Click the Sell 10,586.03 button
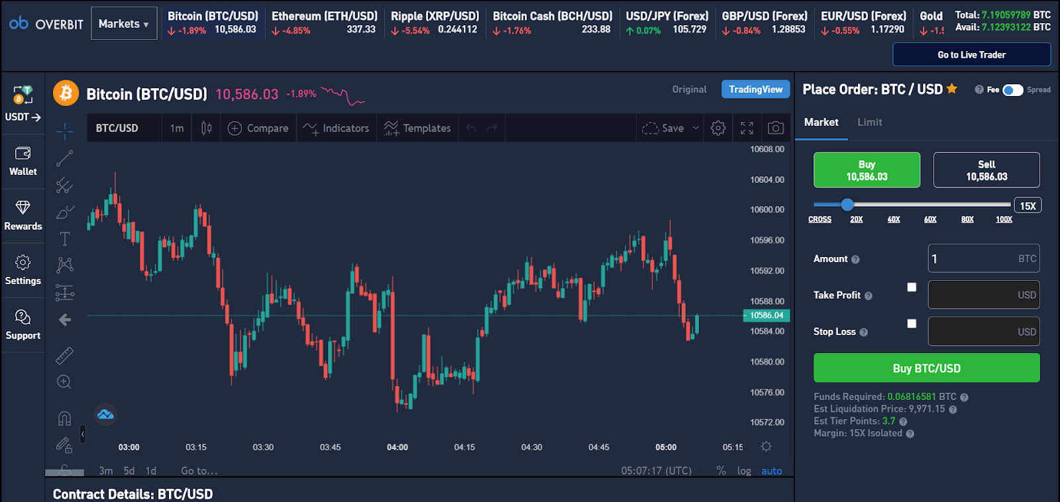Image resolution: width=1060 pixels, height=502 pixels. (x=986, y=170)
